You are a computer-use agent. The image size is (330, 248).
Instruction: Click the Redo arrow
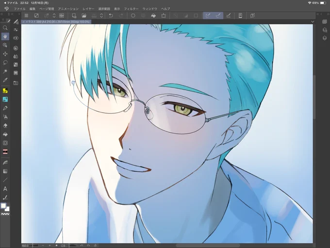(121, 16)
